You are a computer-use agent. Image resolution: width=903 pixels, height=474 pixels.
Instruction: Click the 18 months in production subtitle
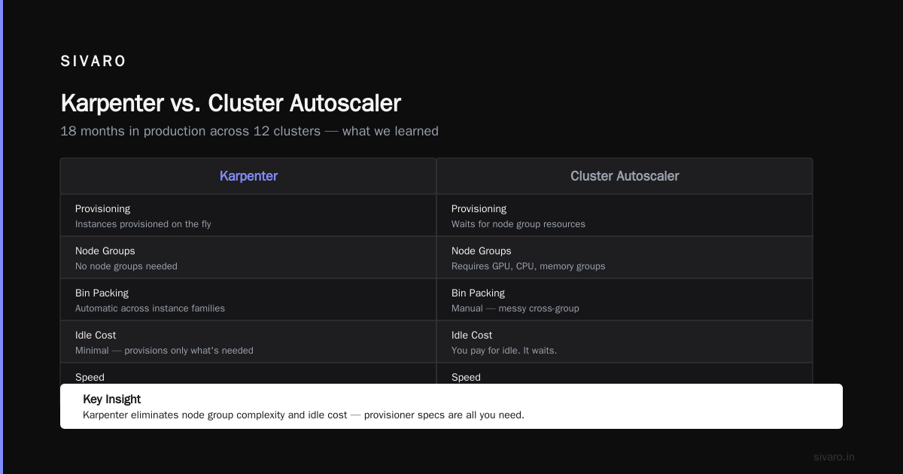tap(249, 131)
